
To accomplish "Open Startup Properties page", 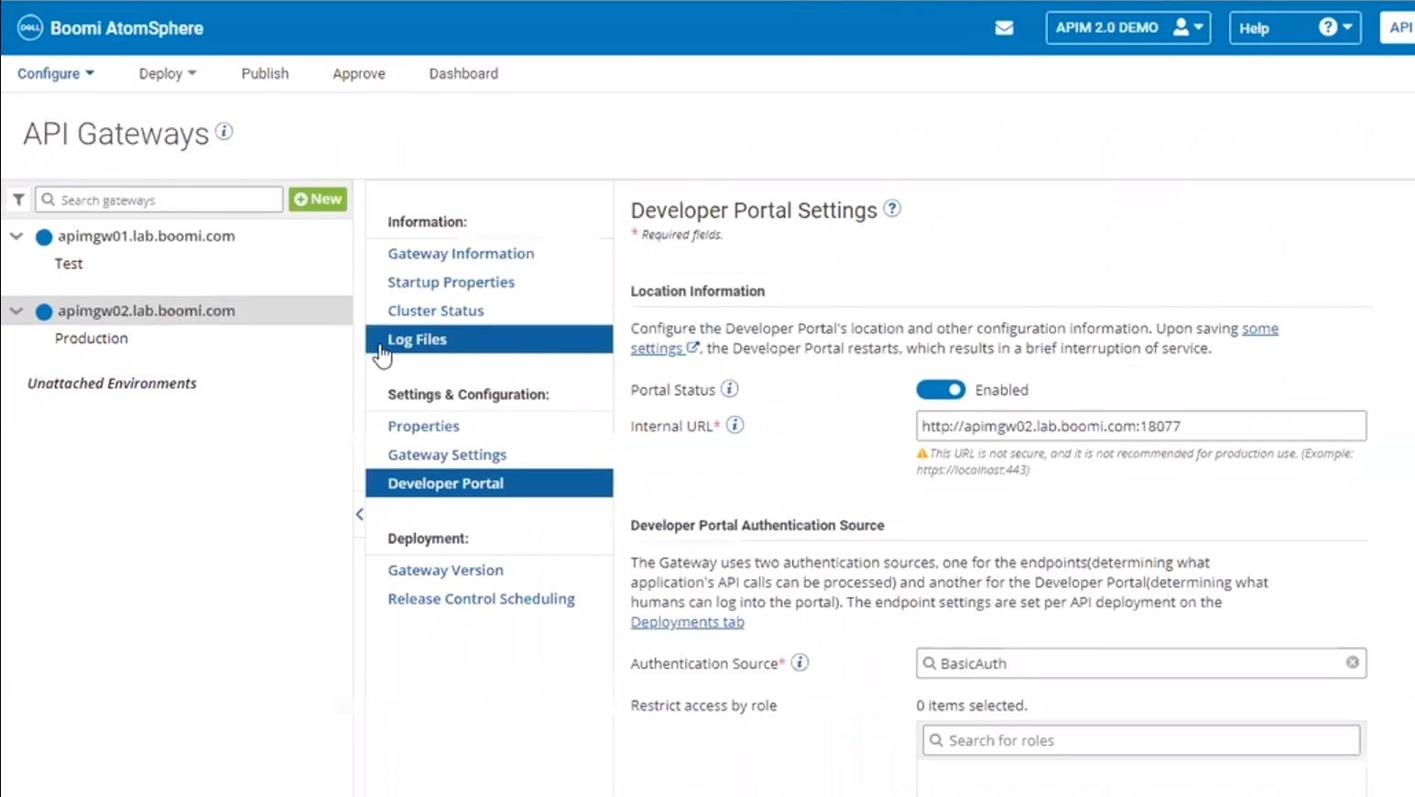I will pyautogui.click(x=451, y=282).
